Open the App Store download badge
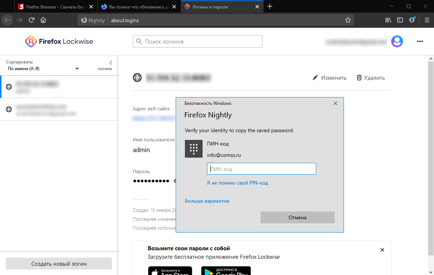Screen dimensions: 434x275 click(x=170, y=271)
